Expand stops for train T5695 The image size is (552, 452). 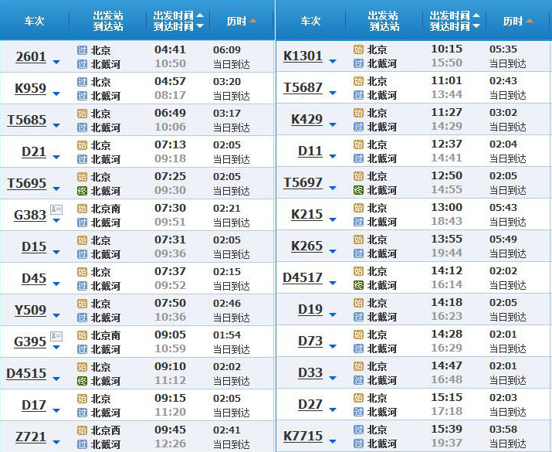pyautogui.click(x=56, y=189)
